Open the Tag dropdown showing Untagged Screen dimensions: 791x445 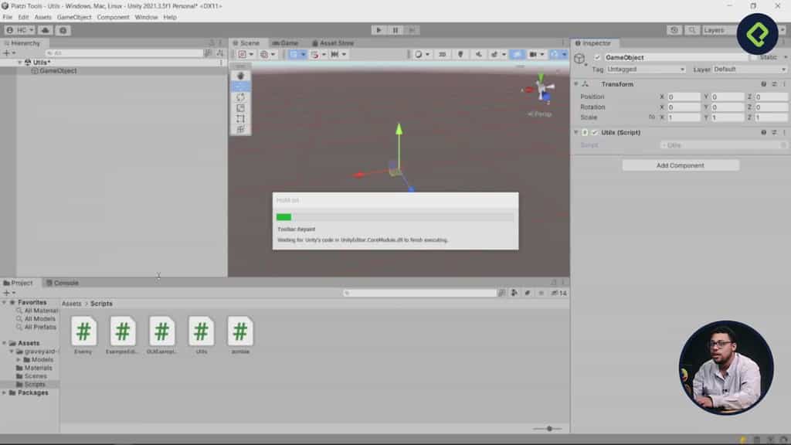click(x=646, y=69)
